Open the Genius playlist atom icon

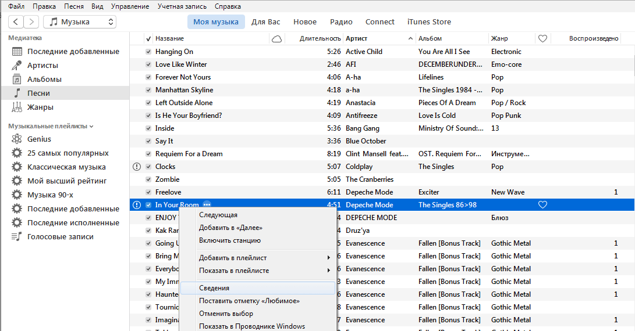[17, 139]
